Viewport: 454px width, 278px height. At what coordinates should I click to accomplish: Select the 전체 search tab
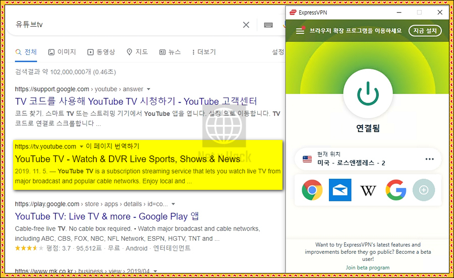point(26,52)
